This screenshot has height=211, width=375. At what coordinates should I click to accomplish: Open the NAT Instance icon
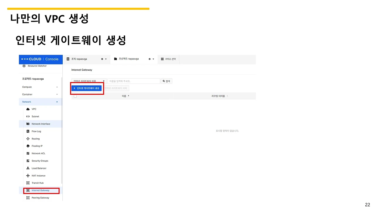click(28, 176)
